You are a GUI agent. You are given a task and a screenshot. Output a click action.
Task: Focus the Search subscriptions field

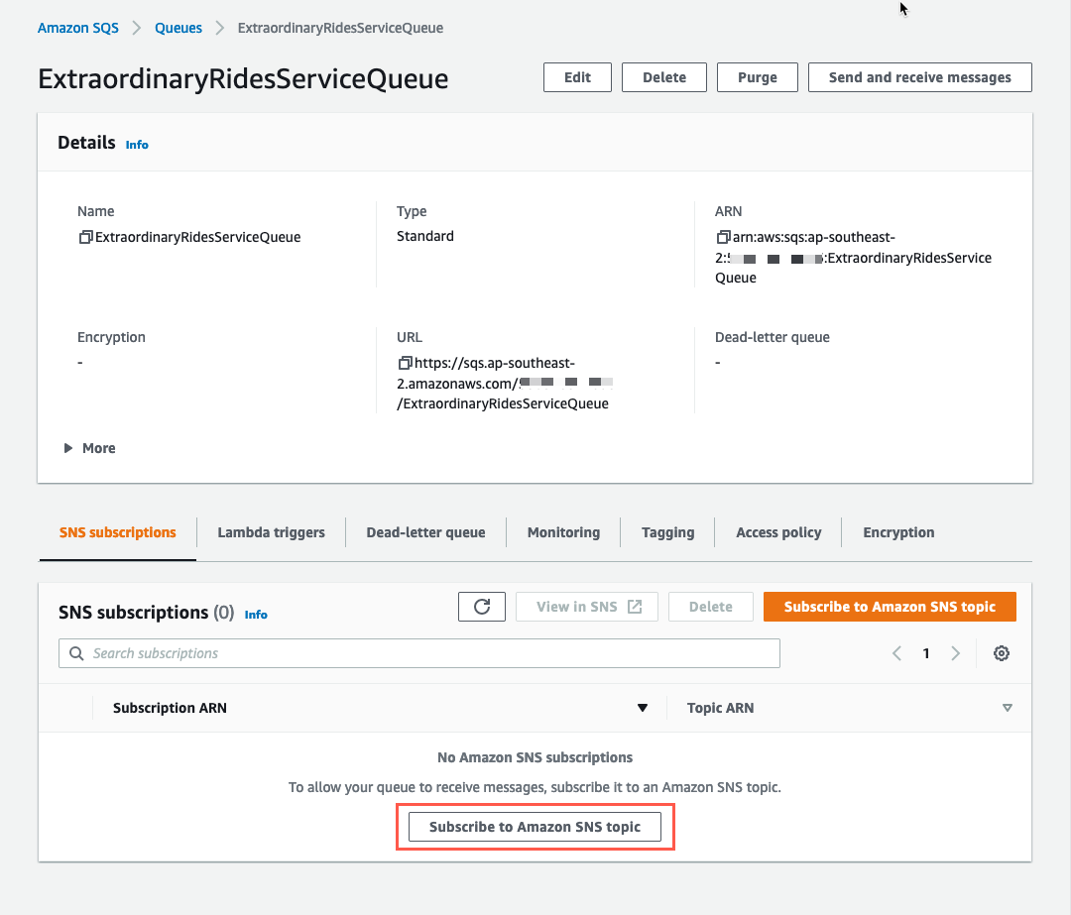[419, 653]
